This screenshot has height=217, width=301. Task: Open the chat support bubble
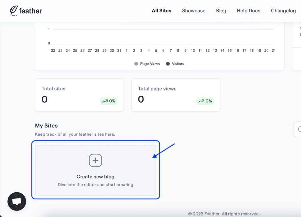[x=17, y=201]
